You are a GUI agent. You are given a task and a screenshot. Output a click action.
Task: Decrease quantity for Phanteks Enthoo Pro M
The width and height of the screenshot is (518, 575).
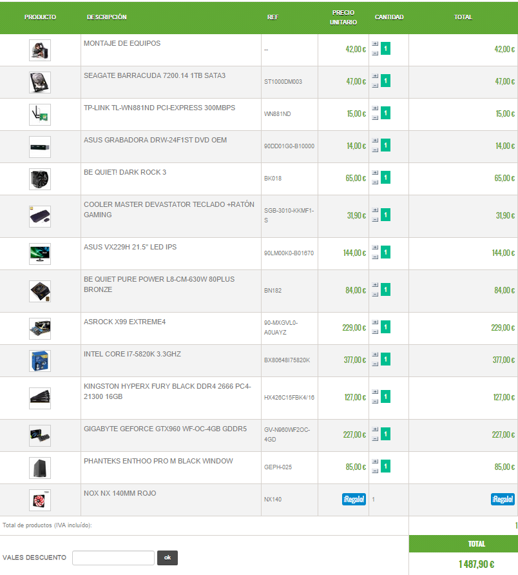[x=375, y=471]
